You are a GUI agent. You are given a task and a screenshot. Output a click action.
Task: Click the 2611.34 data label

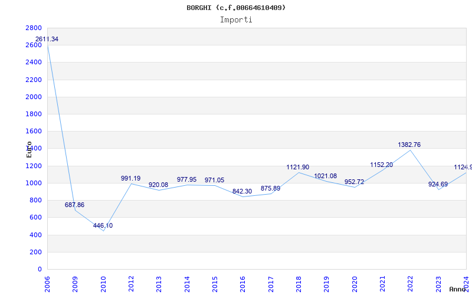coord(47,39)
